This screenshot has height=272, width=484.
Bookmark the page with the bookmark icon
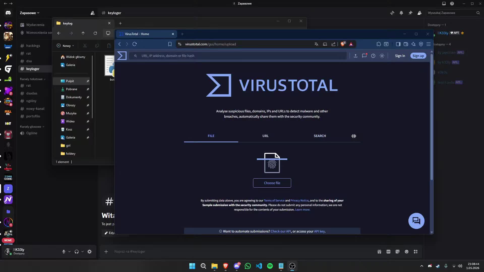[x=170, y=44]
